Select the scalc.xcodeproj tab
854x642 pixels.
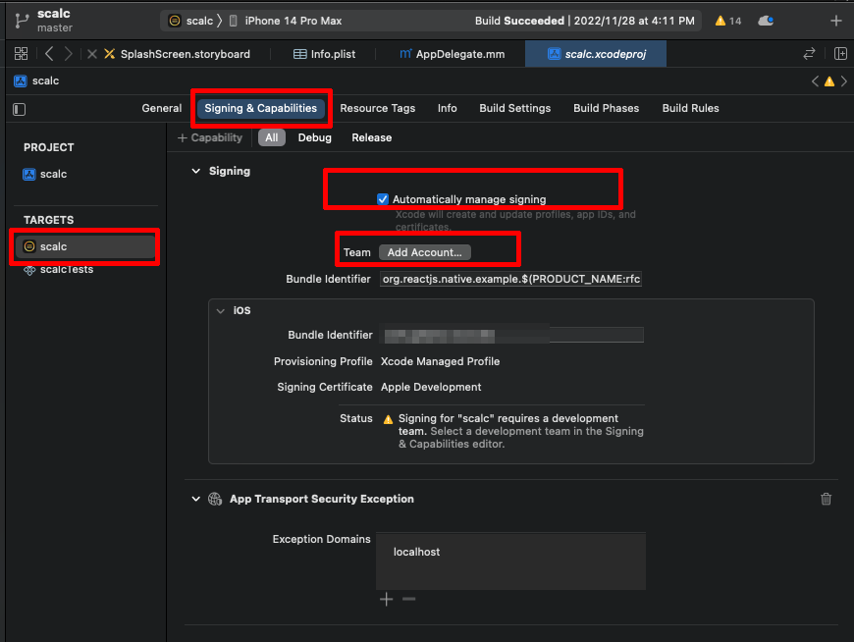pyautogui.click(x=596, y=54)
